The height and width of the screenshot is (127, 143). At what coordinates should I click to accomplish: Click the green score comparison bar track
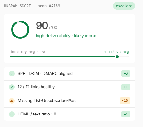(70, 57)
